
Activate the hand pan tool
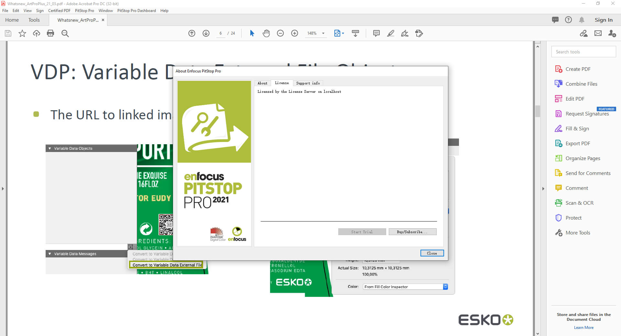(266, 33)
